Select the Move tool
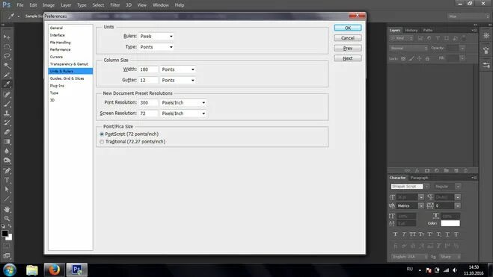 click(x=7, y=37)
